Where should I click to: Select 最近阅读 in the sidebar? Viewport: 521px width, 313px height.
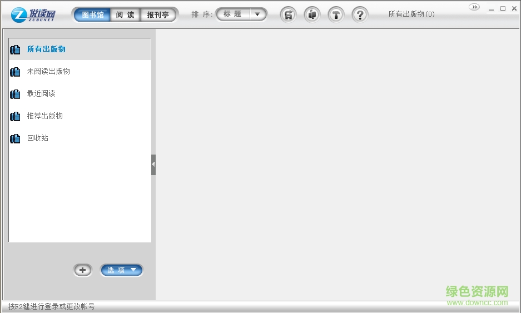tap(80, 94)
